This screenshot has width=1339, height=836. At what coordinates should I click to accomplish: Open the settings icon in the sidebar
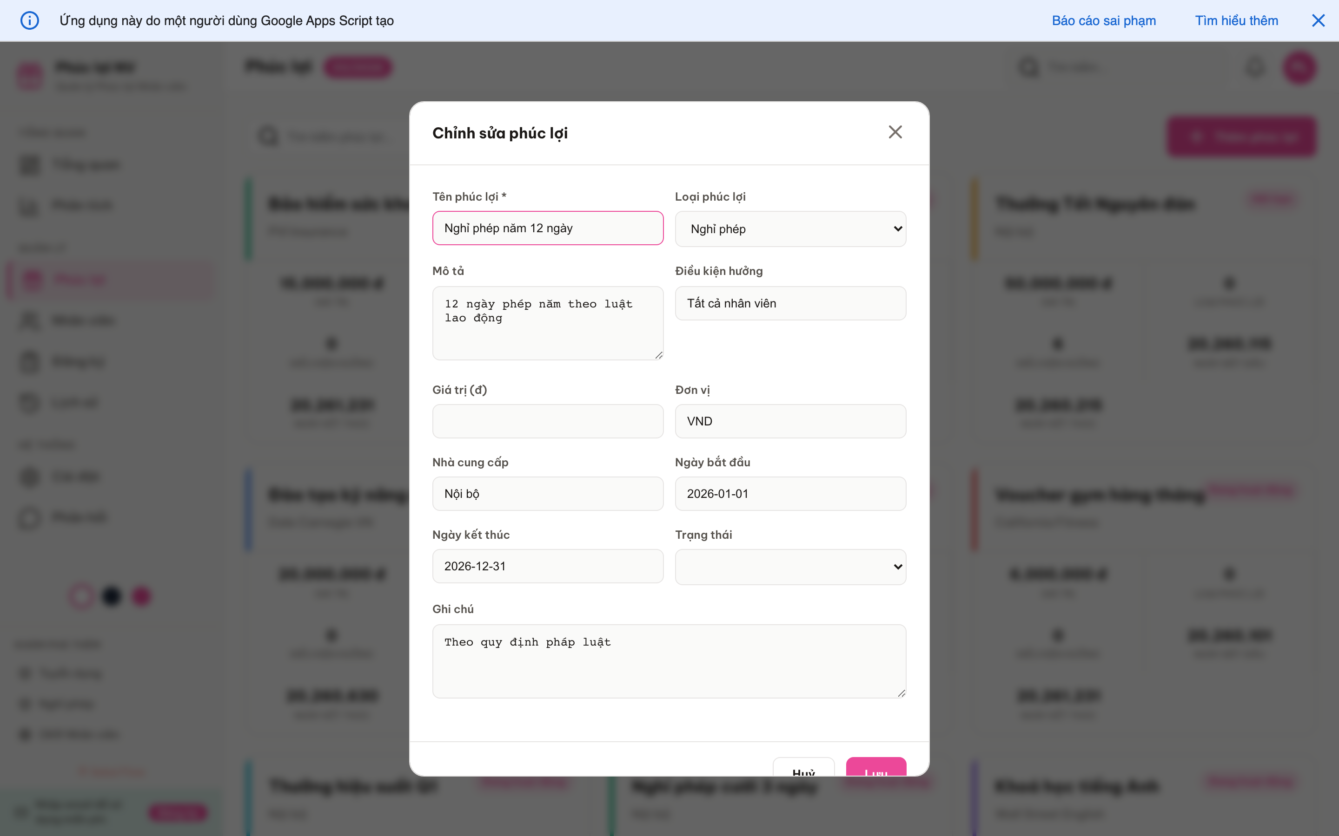(x=30, y=476)
